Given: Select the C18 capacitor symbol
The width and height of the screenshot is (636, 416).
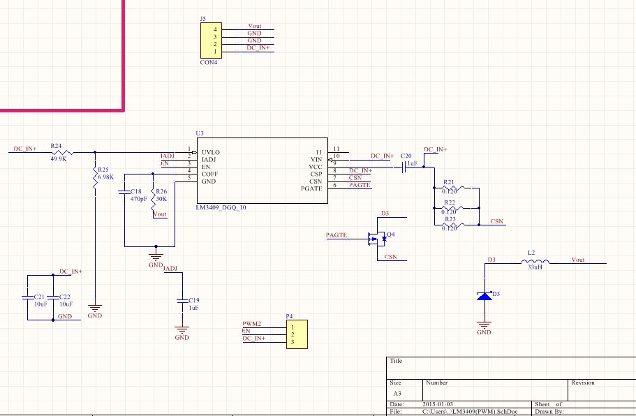Looking at the screenshot, I should (x=124, y=192).
